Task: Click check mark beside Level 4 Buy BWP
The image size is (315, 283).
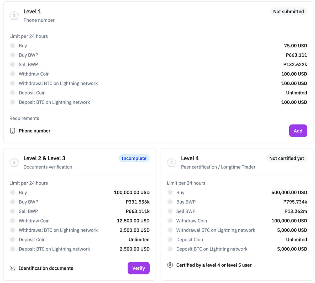Action: (170, 202)
